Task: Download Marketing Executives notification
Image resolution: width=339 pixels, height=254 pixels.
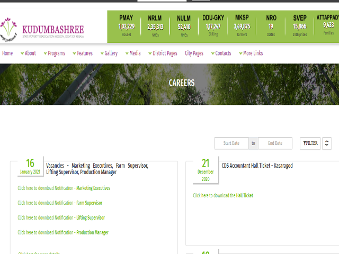Action: [x=64, y=188]
